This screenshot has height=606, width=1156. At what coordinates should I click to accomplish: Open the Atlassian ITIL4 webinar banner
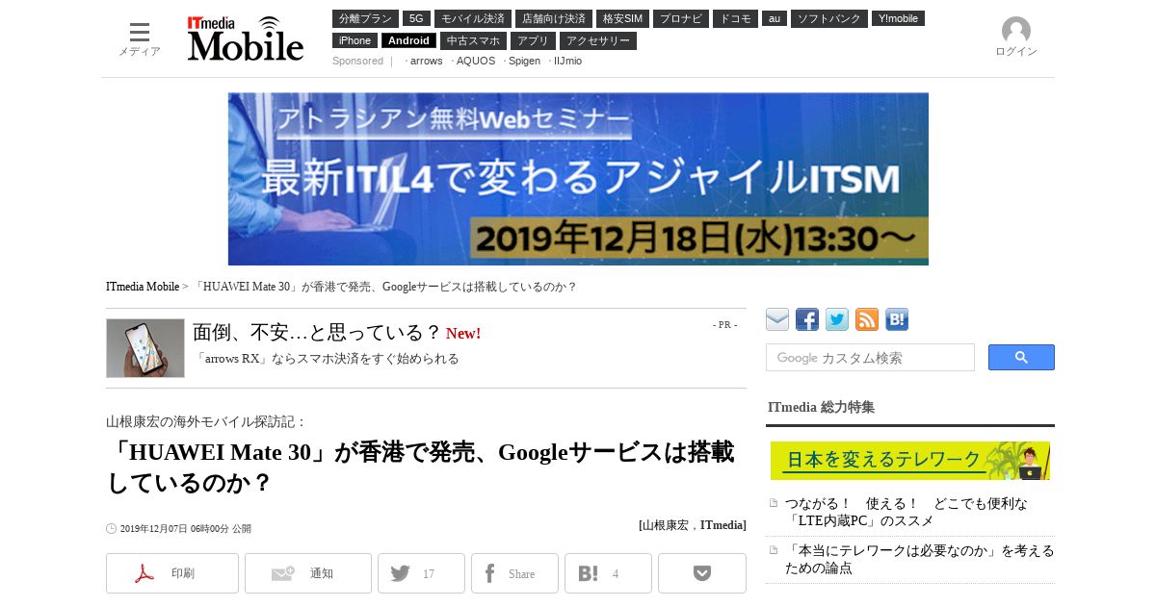[578, 179]
